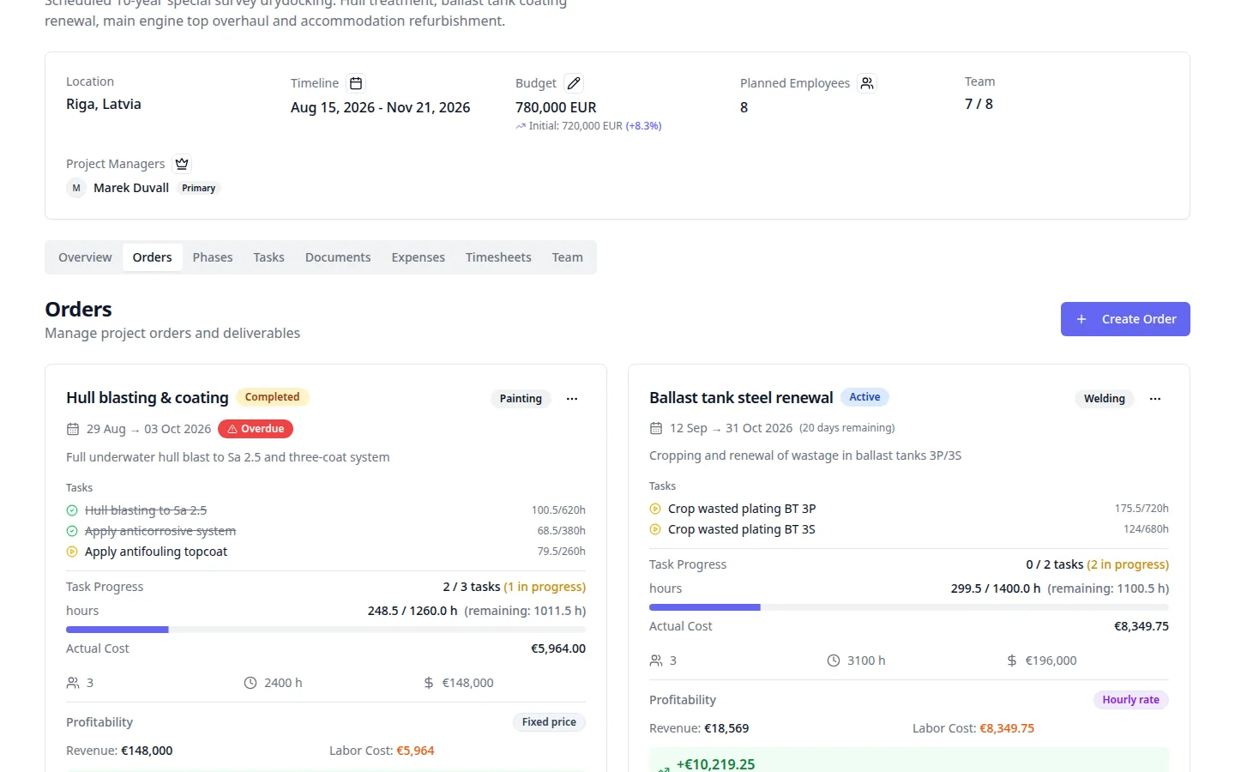Screen dimensions: 1235x772
Task: Click the Apply antifouling topcoat task
Action: (x=156, y=552)
